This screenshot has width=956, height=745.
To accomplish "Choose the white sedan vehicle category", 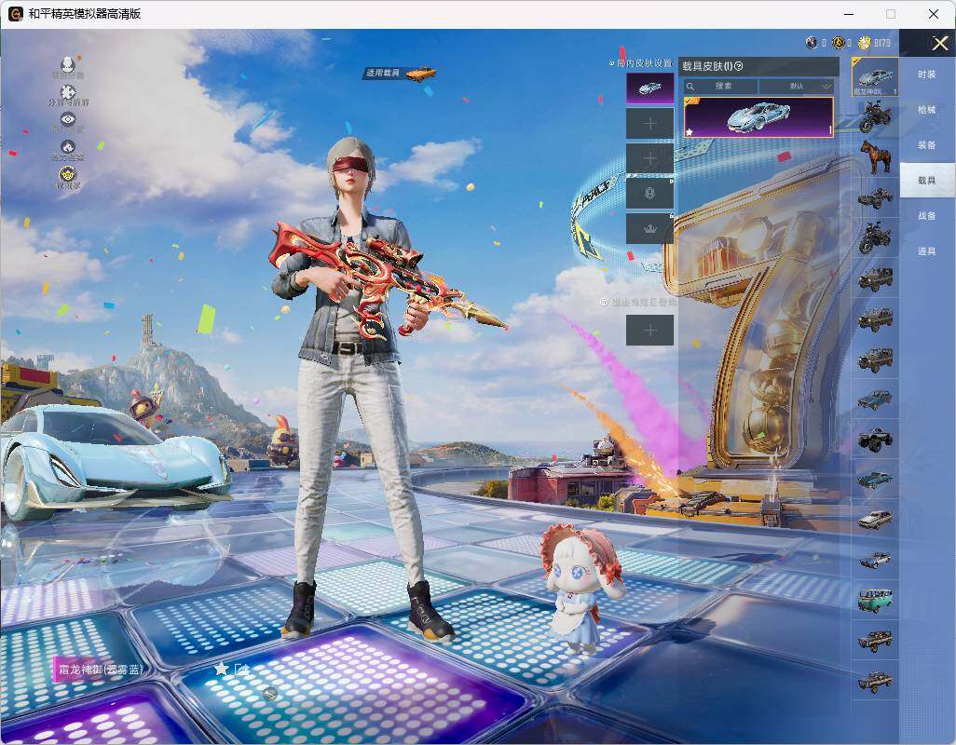I will coord(875,519).
